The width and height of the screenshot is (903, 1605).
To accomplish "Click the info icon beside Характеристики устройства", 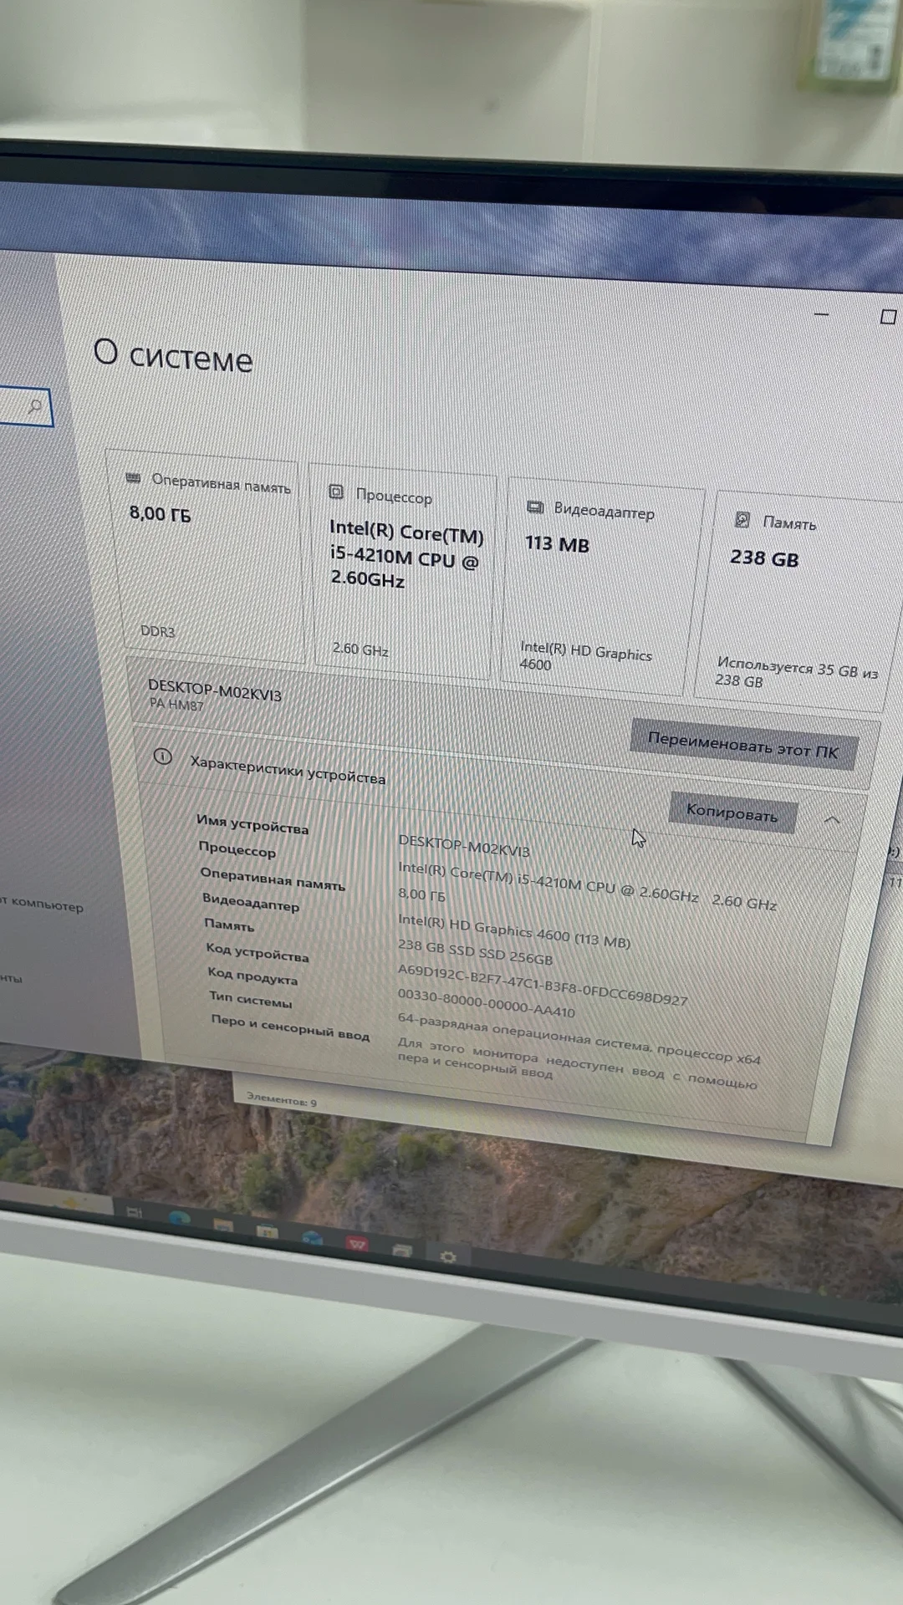I will [163, 757].
